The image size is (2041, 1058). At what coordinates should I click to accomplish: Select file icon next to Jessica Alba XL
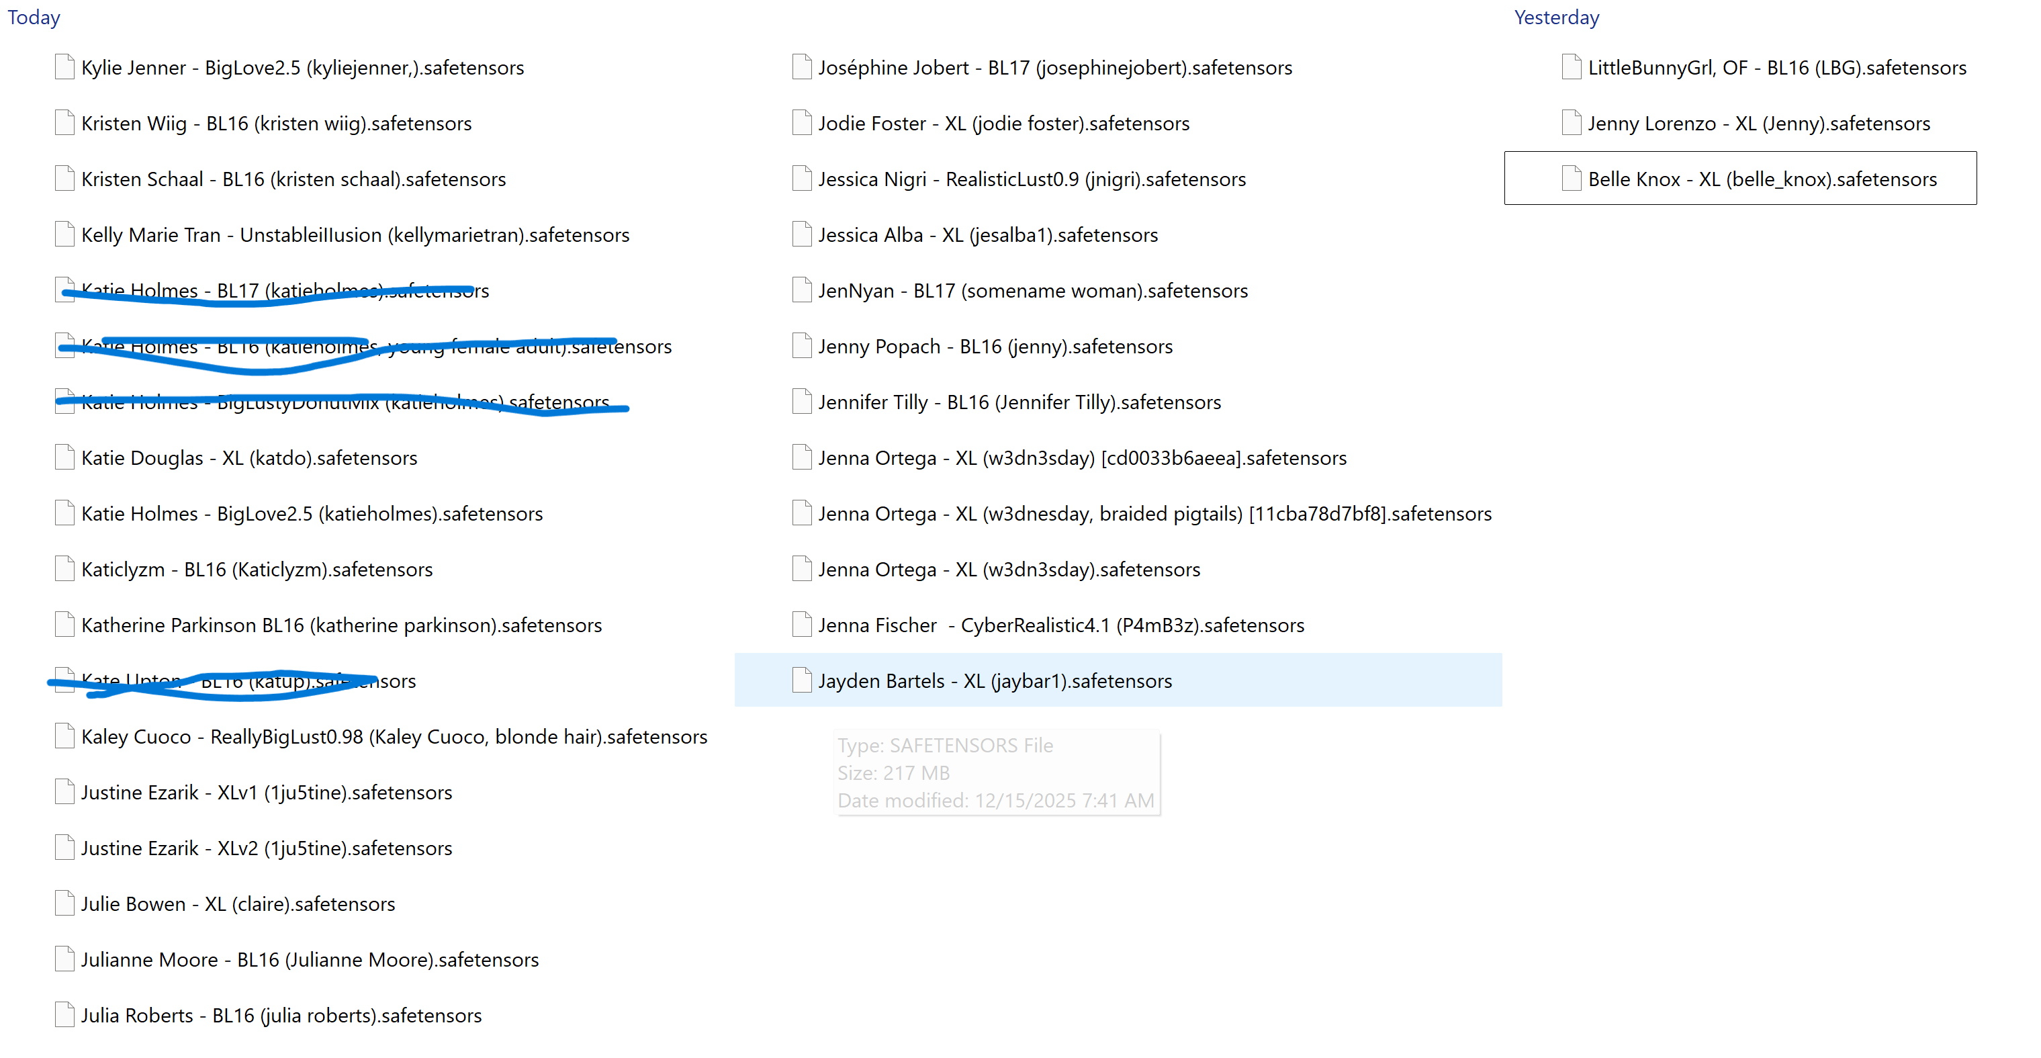[801, 234]
